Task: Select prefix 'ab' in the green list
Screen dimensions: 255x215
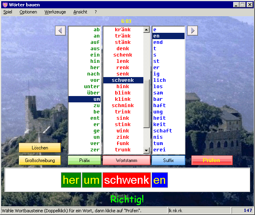Action: 84,30
